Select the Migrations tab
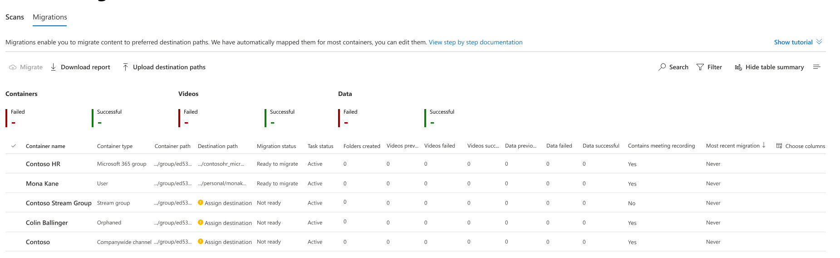The height and width of the screenshot is (258, 840). click(50, 17)
